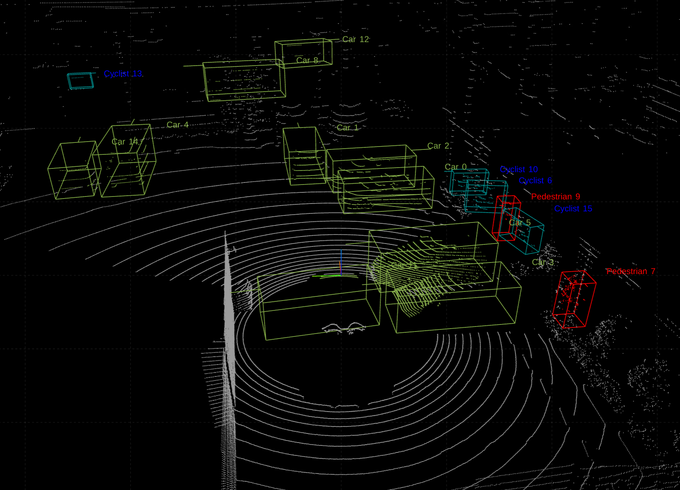This screenshot has width=680, height=490.
Task: Click the 'Car 0' label
Action: (x=455, y=167)
